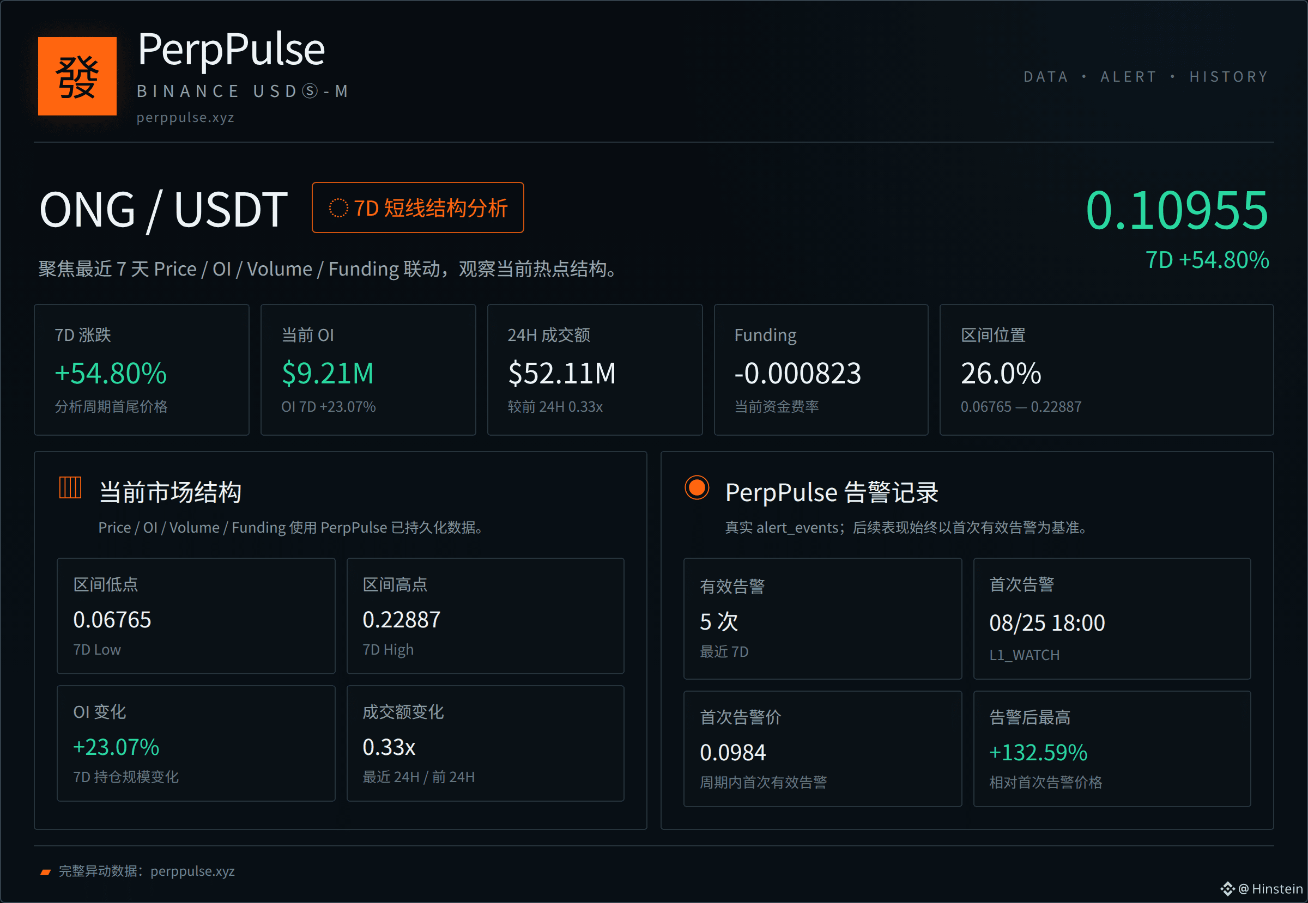Screen dimensions: 1308x903
Task: Click the 区间高点 card label
Action: [x=395, y=584]
